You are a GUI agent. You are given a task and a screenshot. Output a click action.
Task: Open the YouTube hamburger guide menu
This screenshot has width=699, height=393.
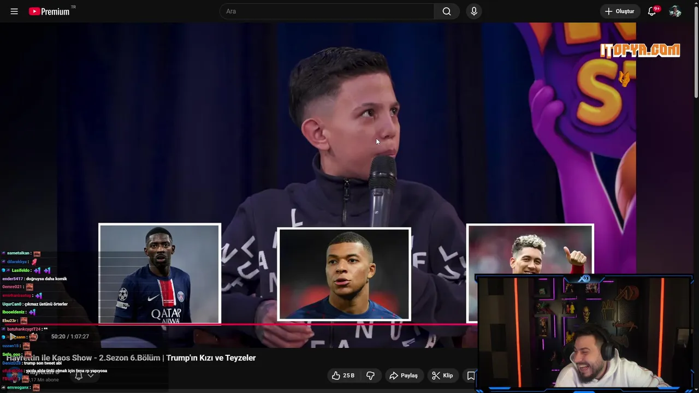click(x=14, y=11)
